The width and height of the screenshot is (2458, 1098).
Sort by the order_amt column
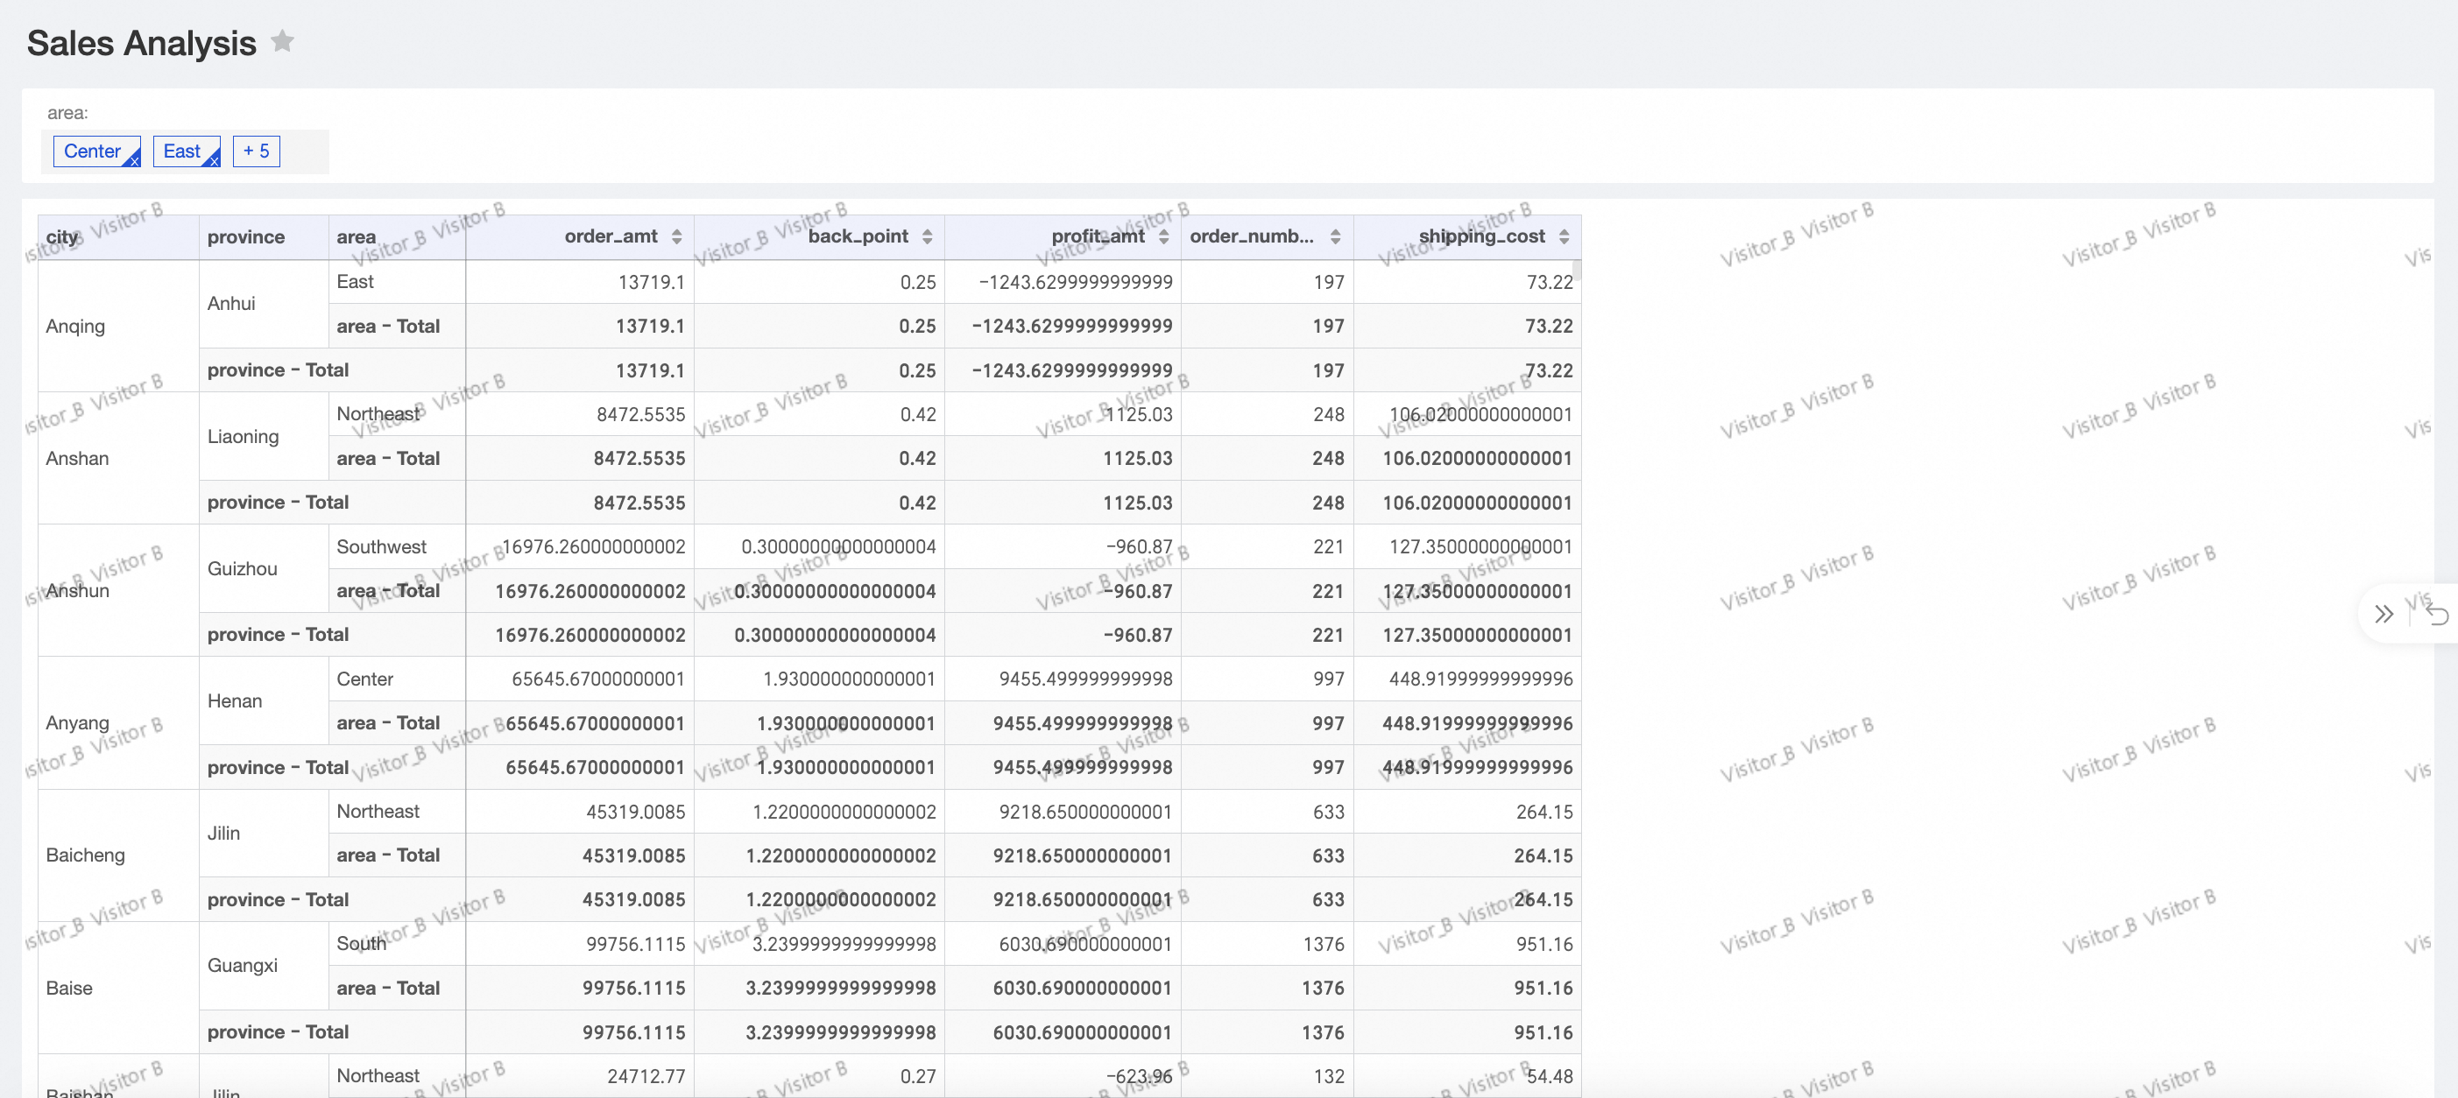pos(676,236)
